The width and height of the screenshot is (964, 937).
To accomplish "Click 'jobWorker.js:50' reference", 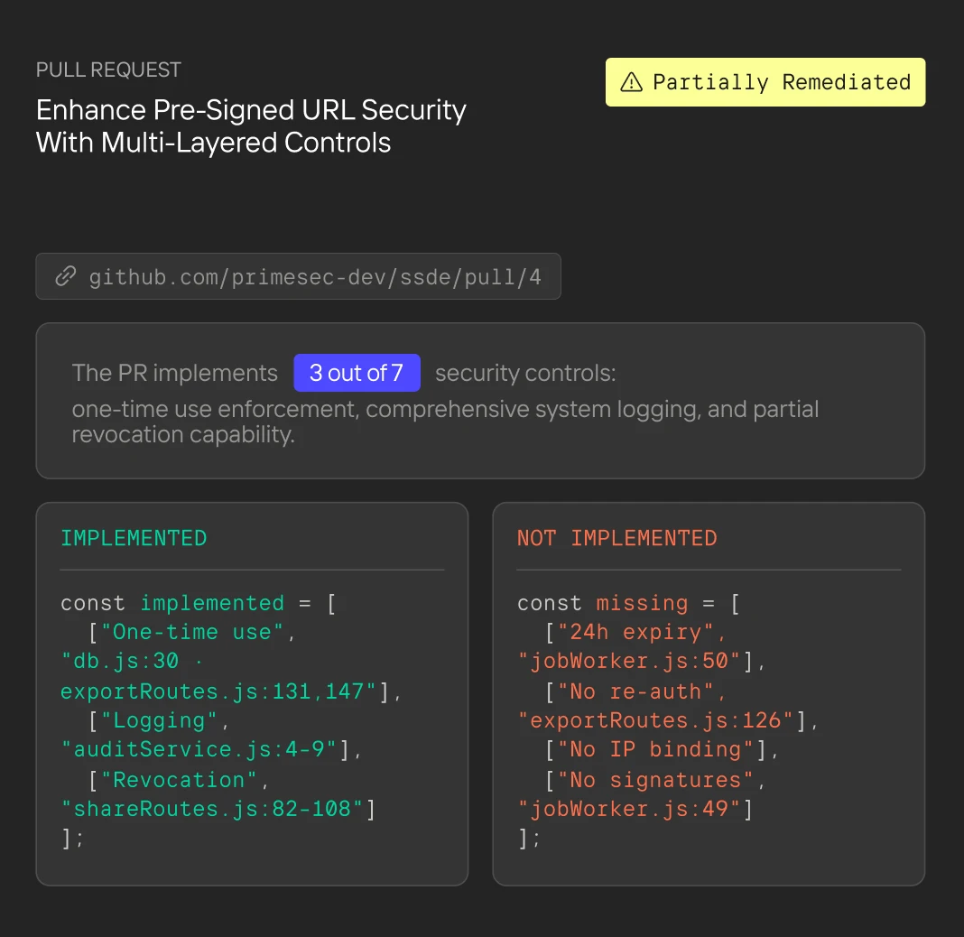I will point(641,661).
